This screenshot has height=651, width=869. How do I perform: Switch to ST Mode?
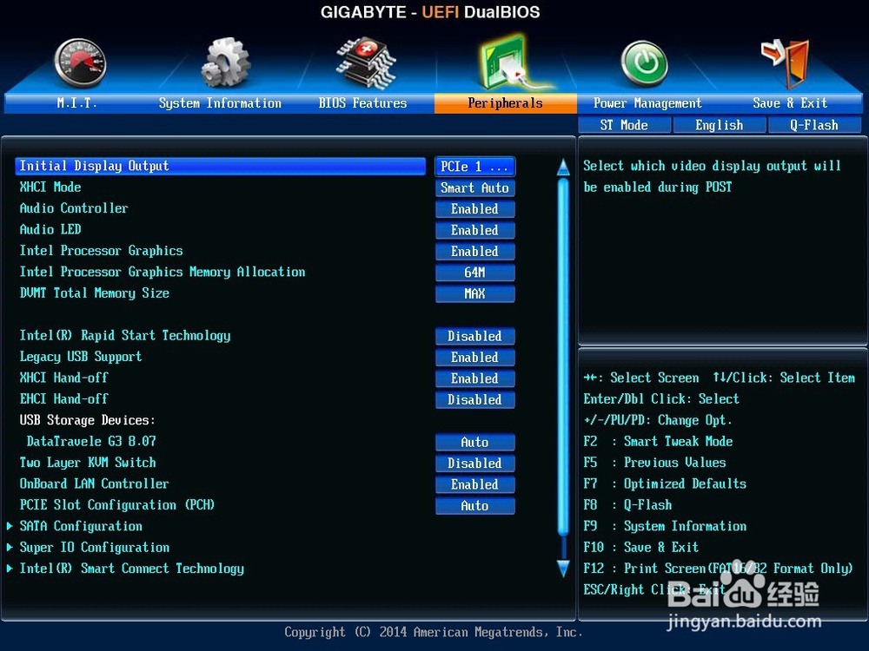[624, 125]
